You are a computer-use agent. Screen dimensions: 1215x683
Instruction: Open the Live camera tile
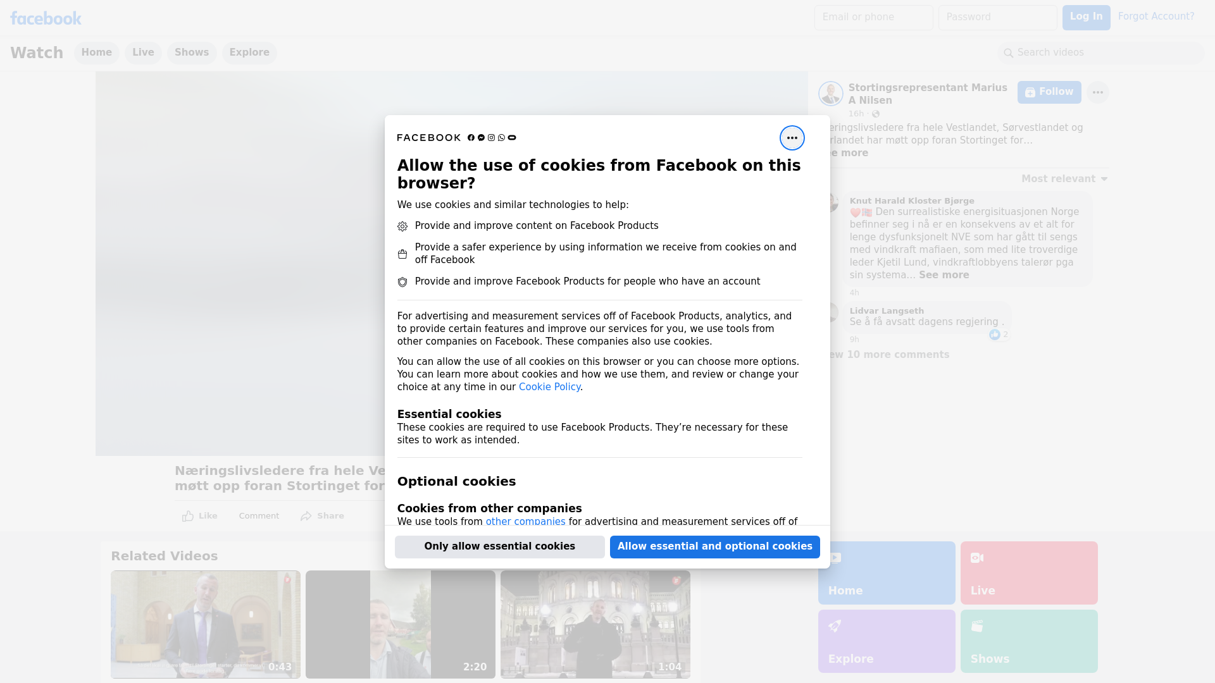point(1028,572)
